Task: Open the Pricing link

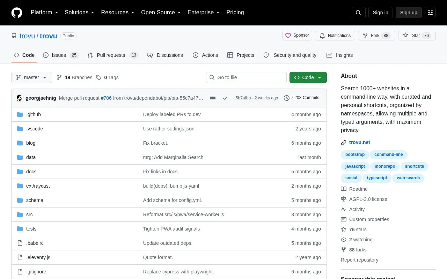Action: pos(235,13)
